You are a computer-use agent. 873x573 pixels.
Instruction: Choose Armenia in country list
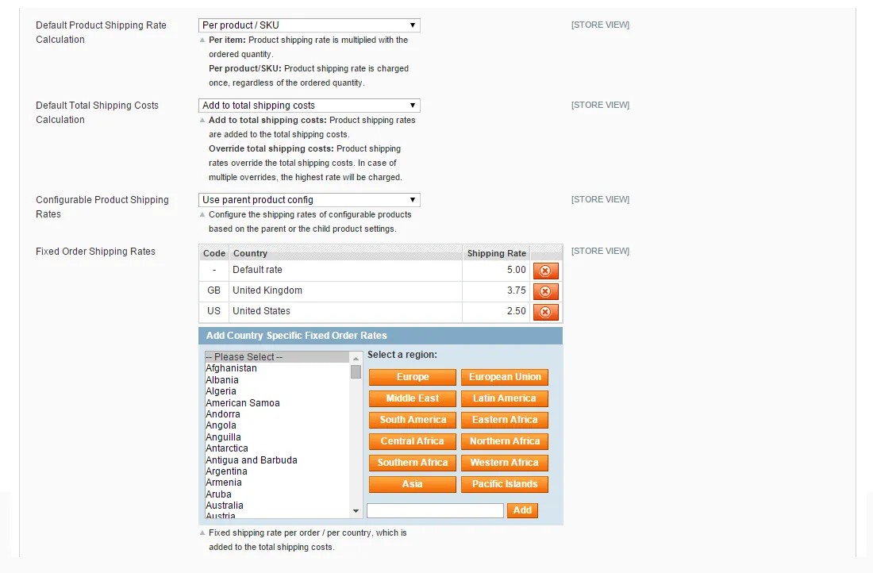(x=277, y=483)
